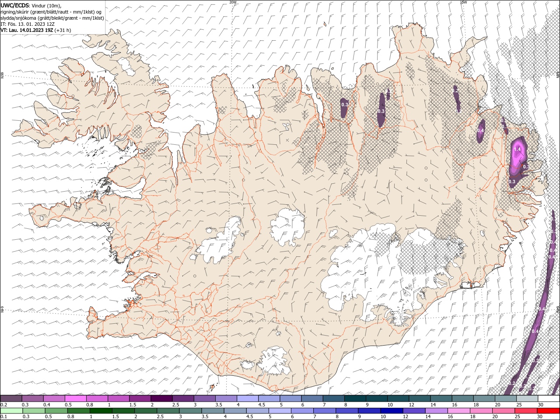Click the pale grey upper swatch between 25 and 30
Viewport: 560px width, 420px height.
[527, 399]
